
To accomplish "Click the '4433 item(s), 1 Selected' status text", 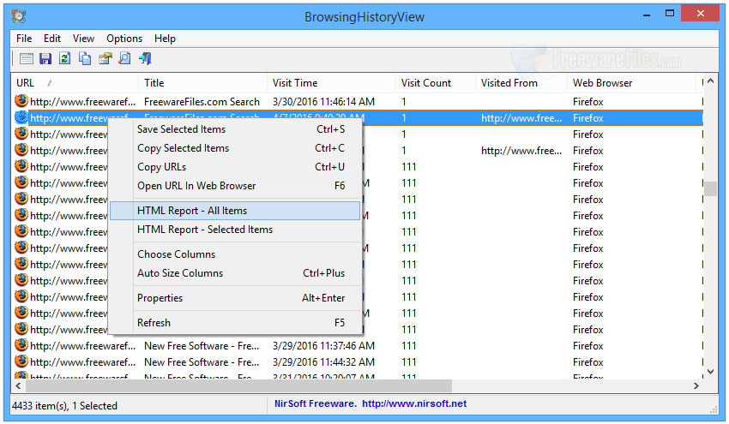I will (x=64, y=406).
